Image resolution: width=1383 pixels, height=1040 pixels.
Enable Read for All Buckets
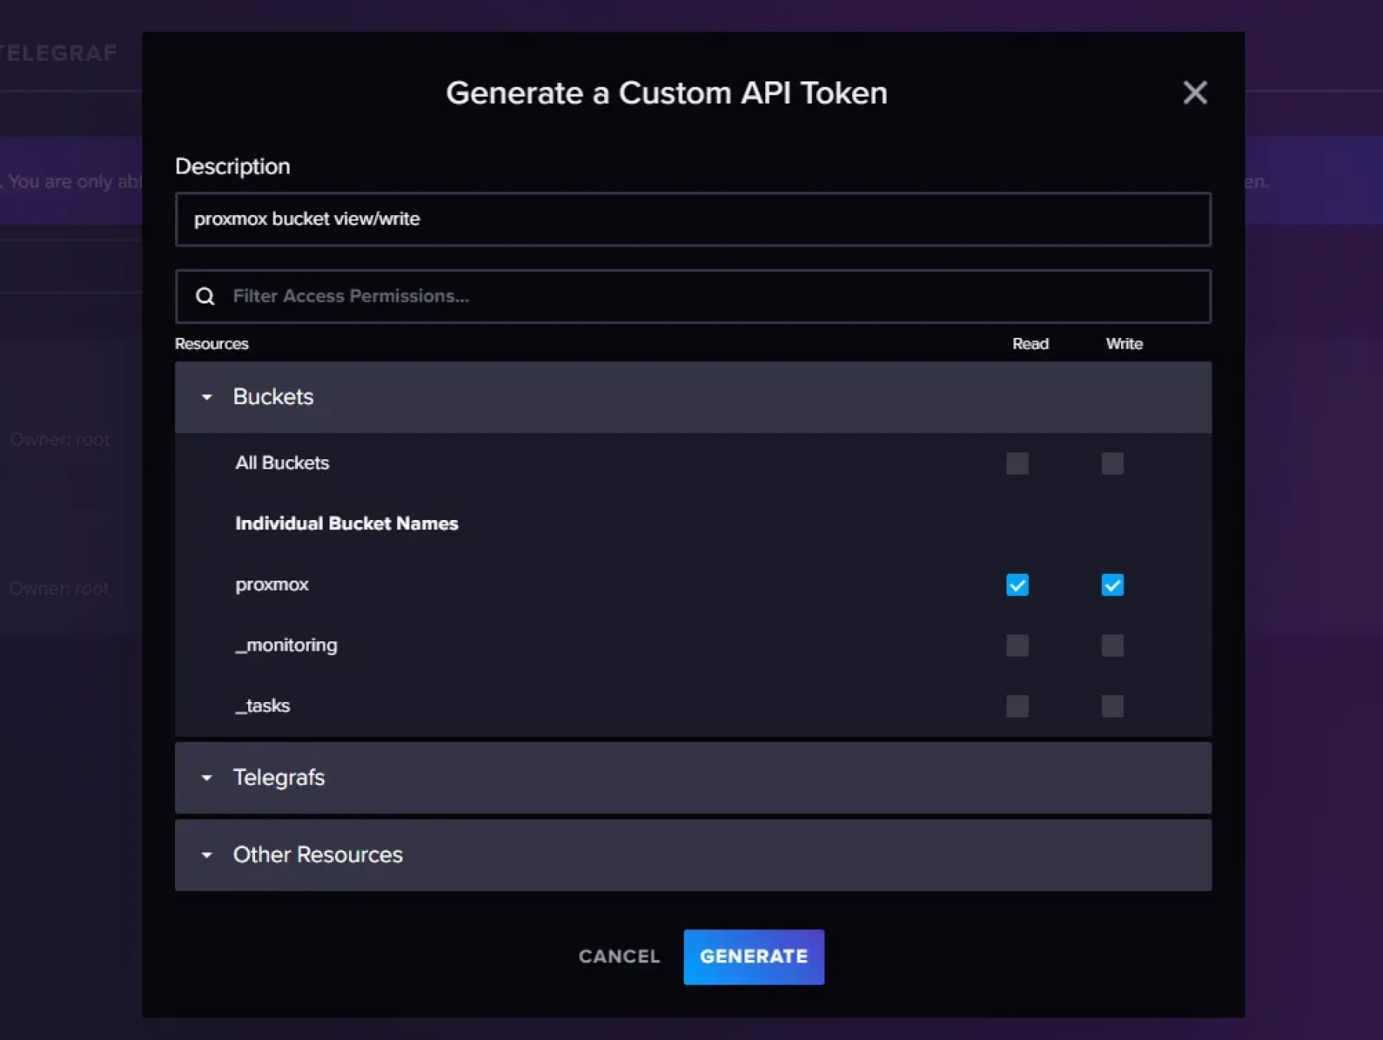tap(1017, 463)
